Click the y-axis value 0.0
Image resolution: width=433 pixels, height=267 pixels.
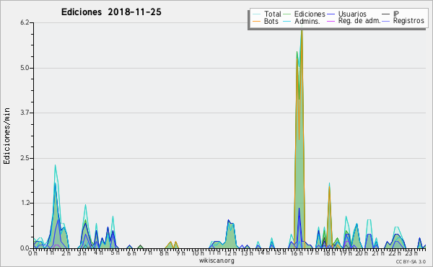25,248
